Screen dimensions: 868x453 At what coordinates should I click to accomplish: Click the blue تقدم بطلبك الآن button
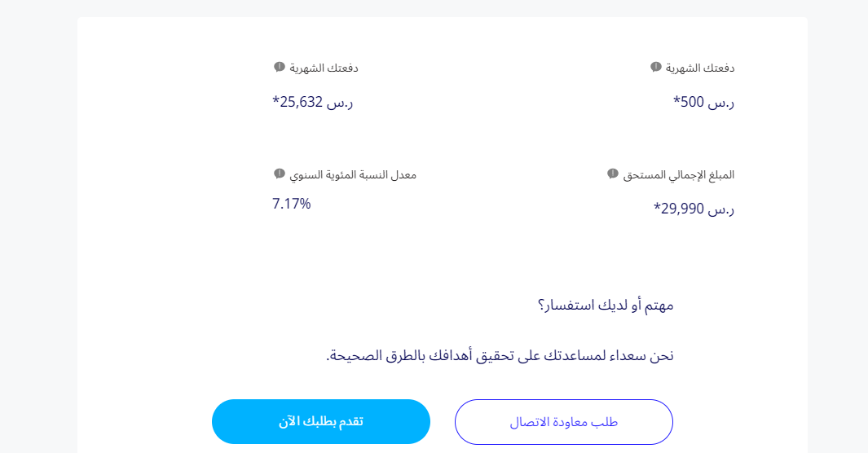tap(321, 421)
